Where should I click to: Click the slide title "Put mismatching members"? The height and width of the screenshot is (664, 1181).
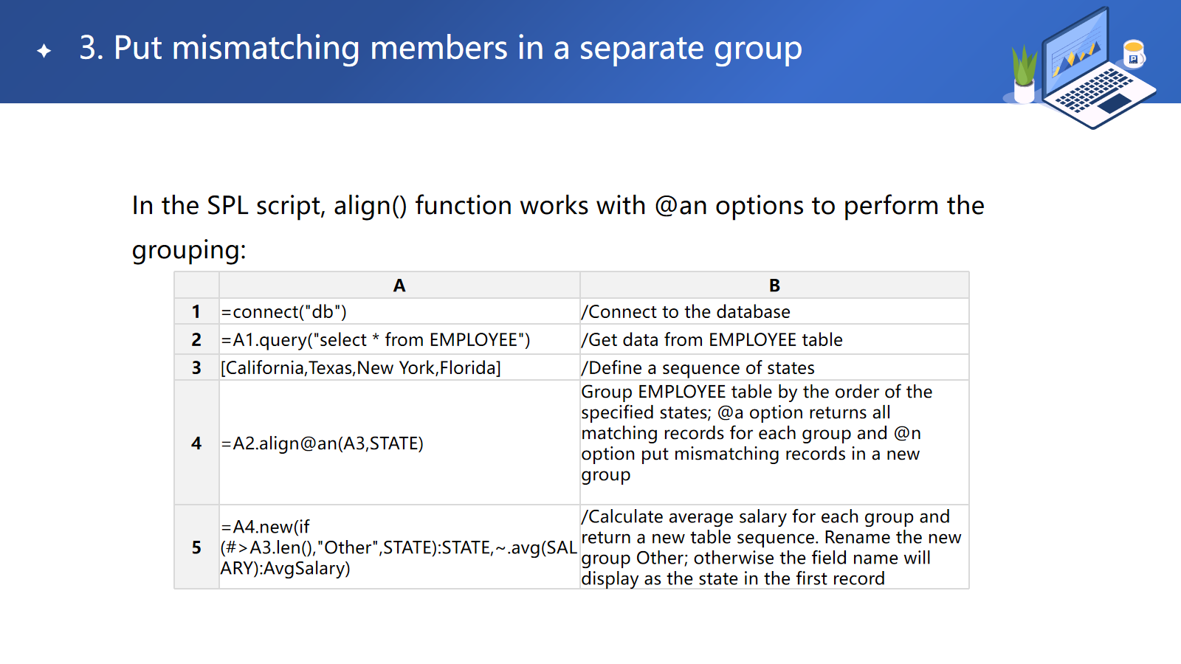(x=441, y=49)
